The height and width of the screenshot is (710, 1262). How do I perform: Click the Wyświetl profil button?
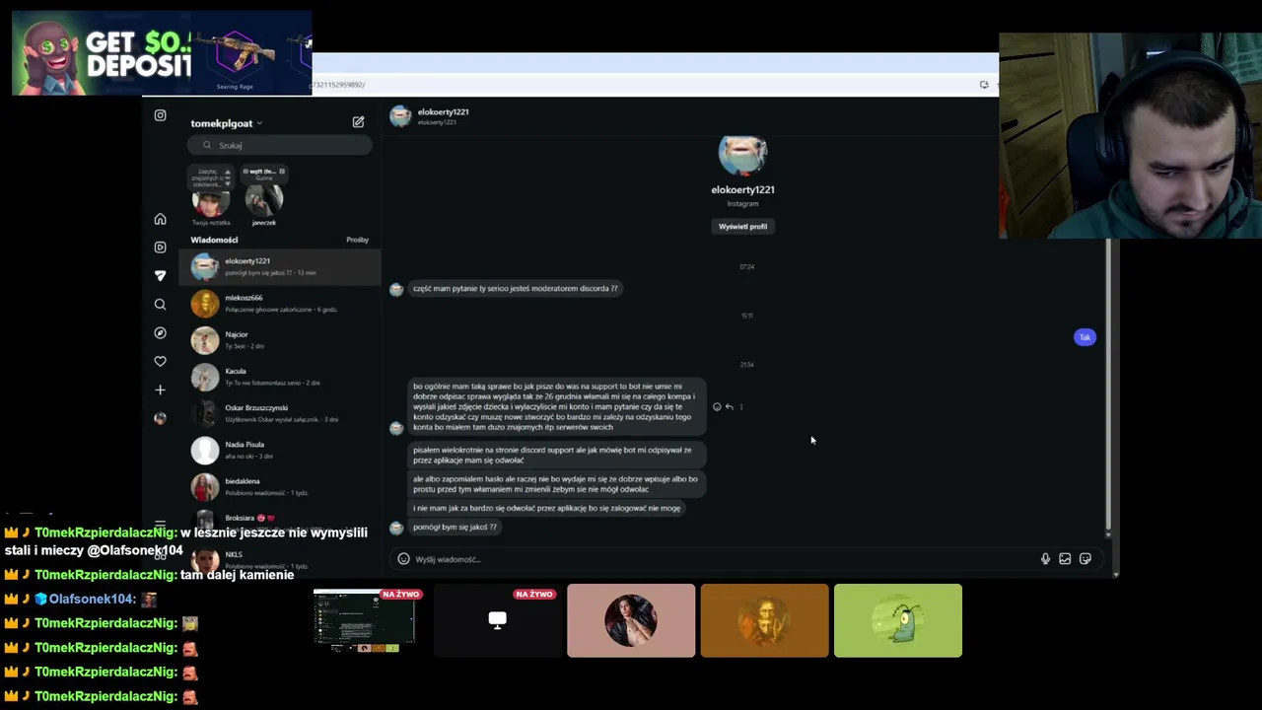pos(742,227)
